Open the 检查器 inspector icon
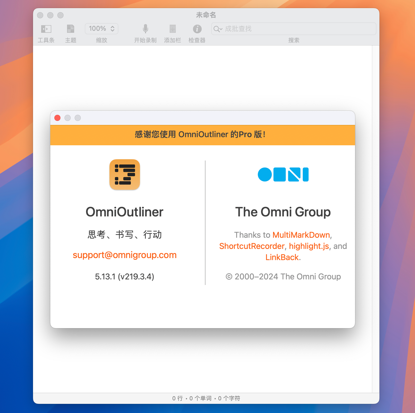The height and width of the screenshot is (413, 415). click(x=197, y=29)
